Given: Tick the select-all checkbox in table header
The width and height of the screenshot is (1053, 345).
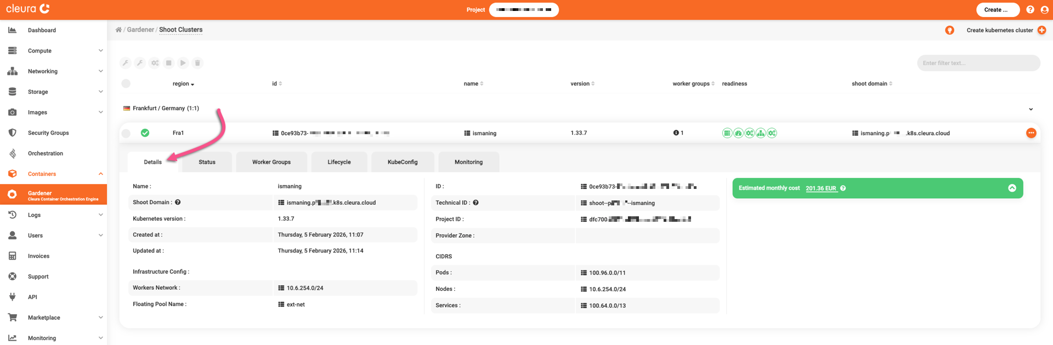Looking at the screenshot, I should click(126, 84).
